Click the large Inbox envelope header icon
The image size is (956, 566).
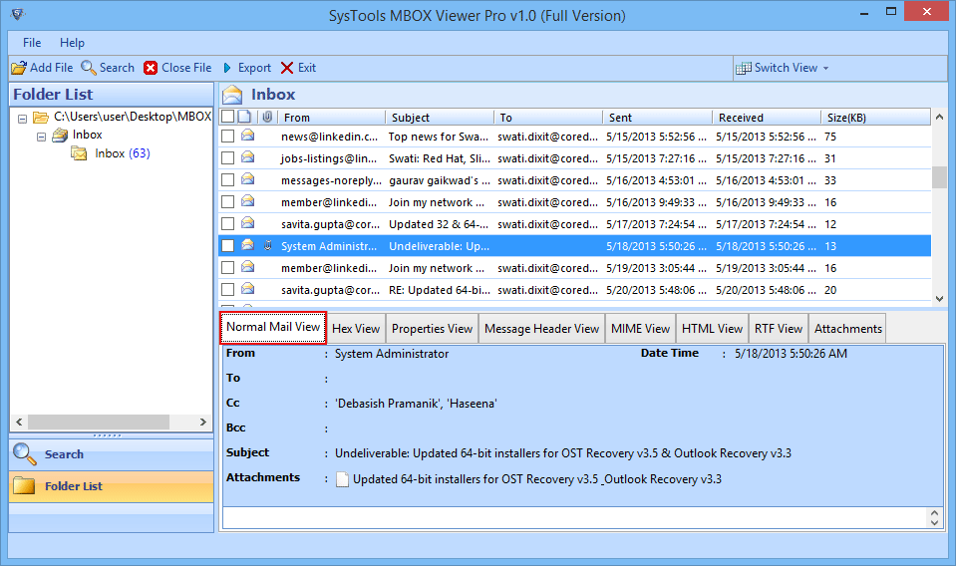click(x=232, y=95)
